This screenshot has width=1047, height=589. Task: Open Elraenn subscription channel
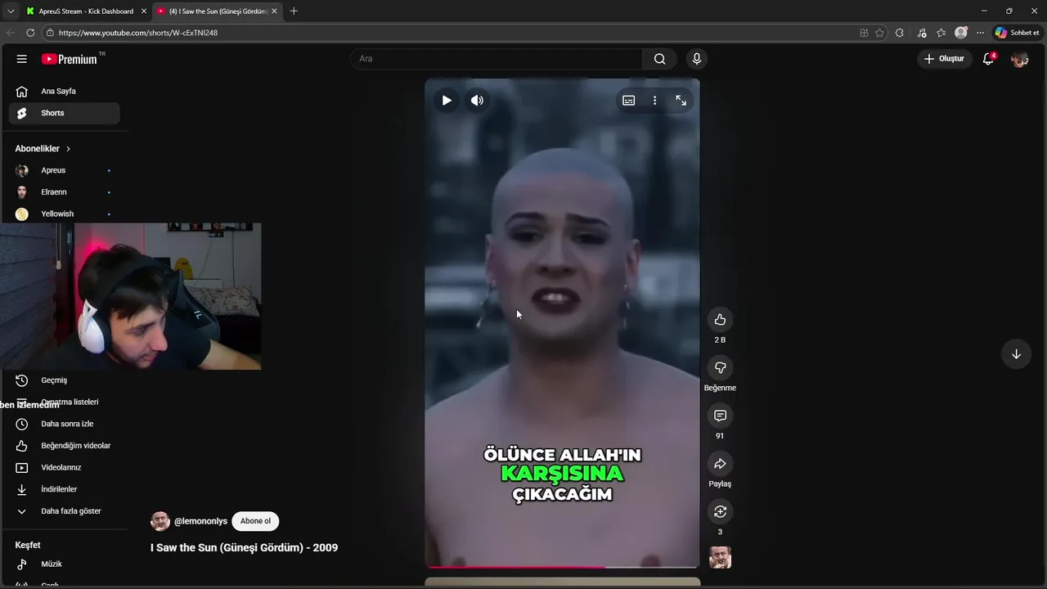click(64, 192)
